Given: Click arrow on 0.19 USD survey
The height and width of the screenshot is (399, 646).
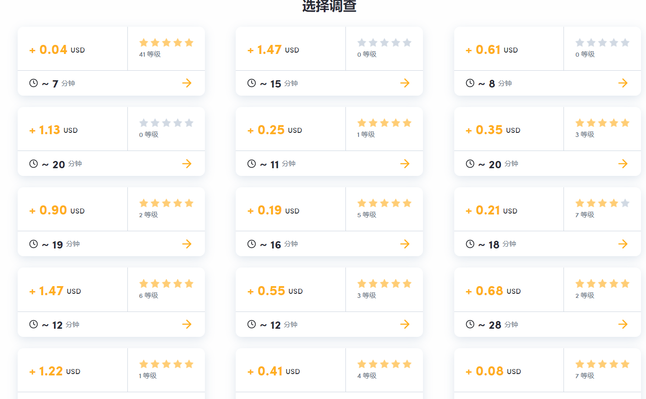Looking at the screenshot, I should pos(405,244).
